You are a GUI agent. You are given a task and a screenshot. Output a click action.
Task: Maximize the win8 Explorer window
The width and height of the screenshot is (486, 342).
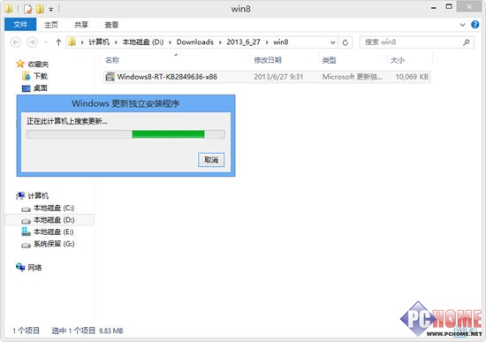click(x=449, y=7)
